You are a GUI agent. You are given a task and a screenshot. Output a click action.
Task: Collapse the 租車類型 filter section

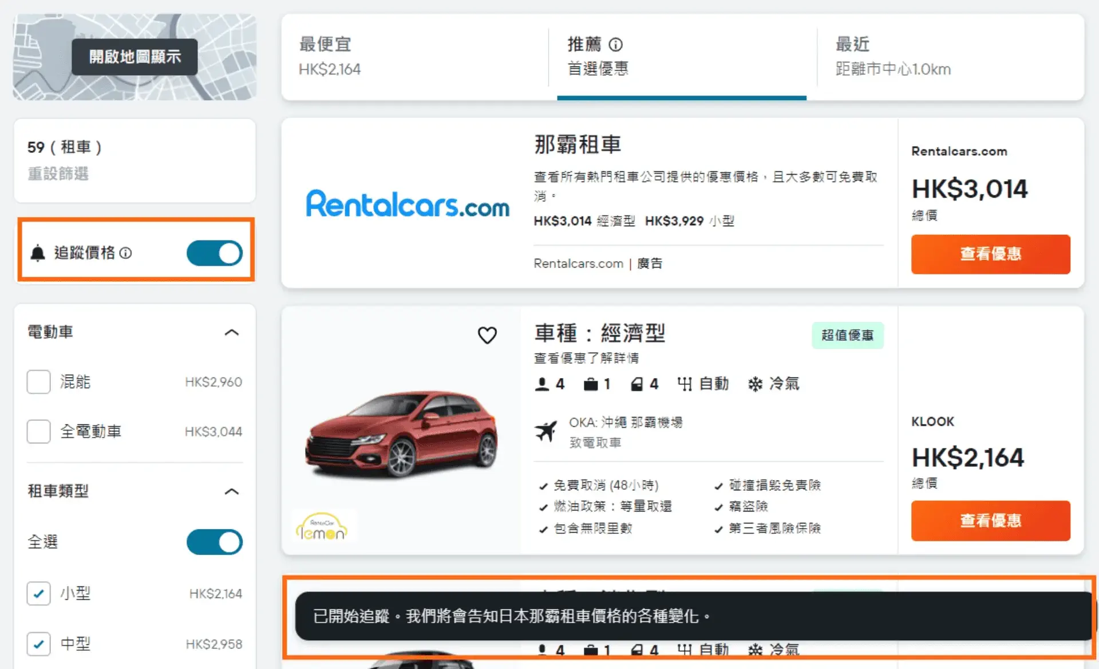(x=231, y=491)
